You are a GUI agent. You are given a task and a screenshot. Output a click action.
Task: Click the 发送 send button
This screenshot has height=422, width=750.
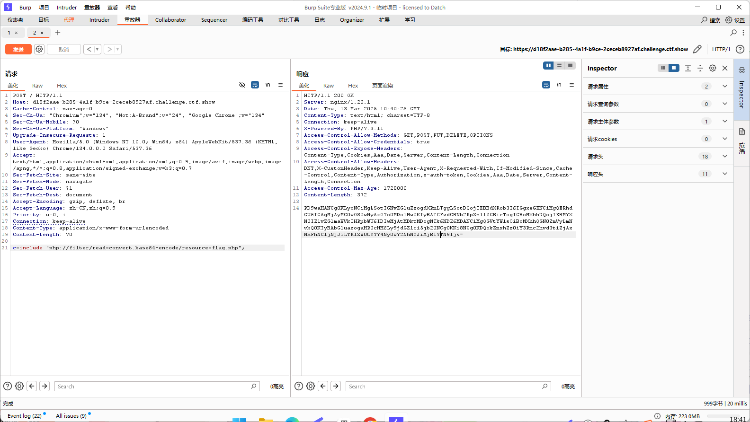click(18, 49)
